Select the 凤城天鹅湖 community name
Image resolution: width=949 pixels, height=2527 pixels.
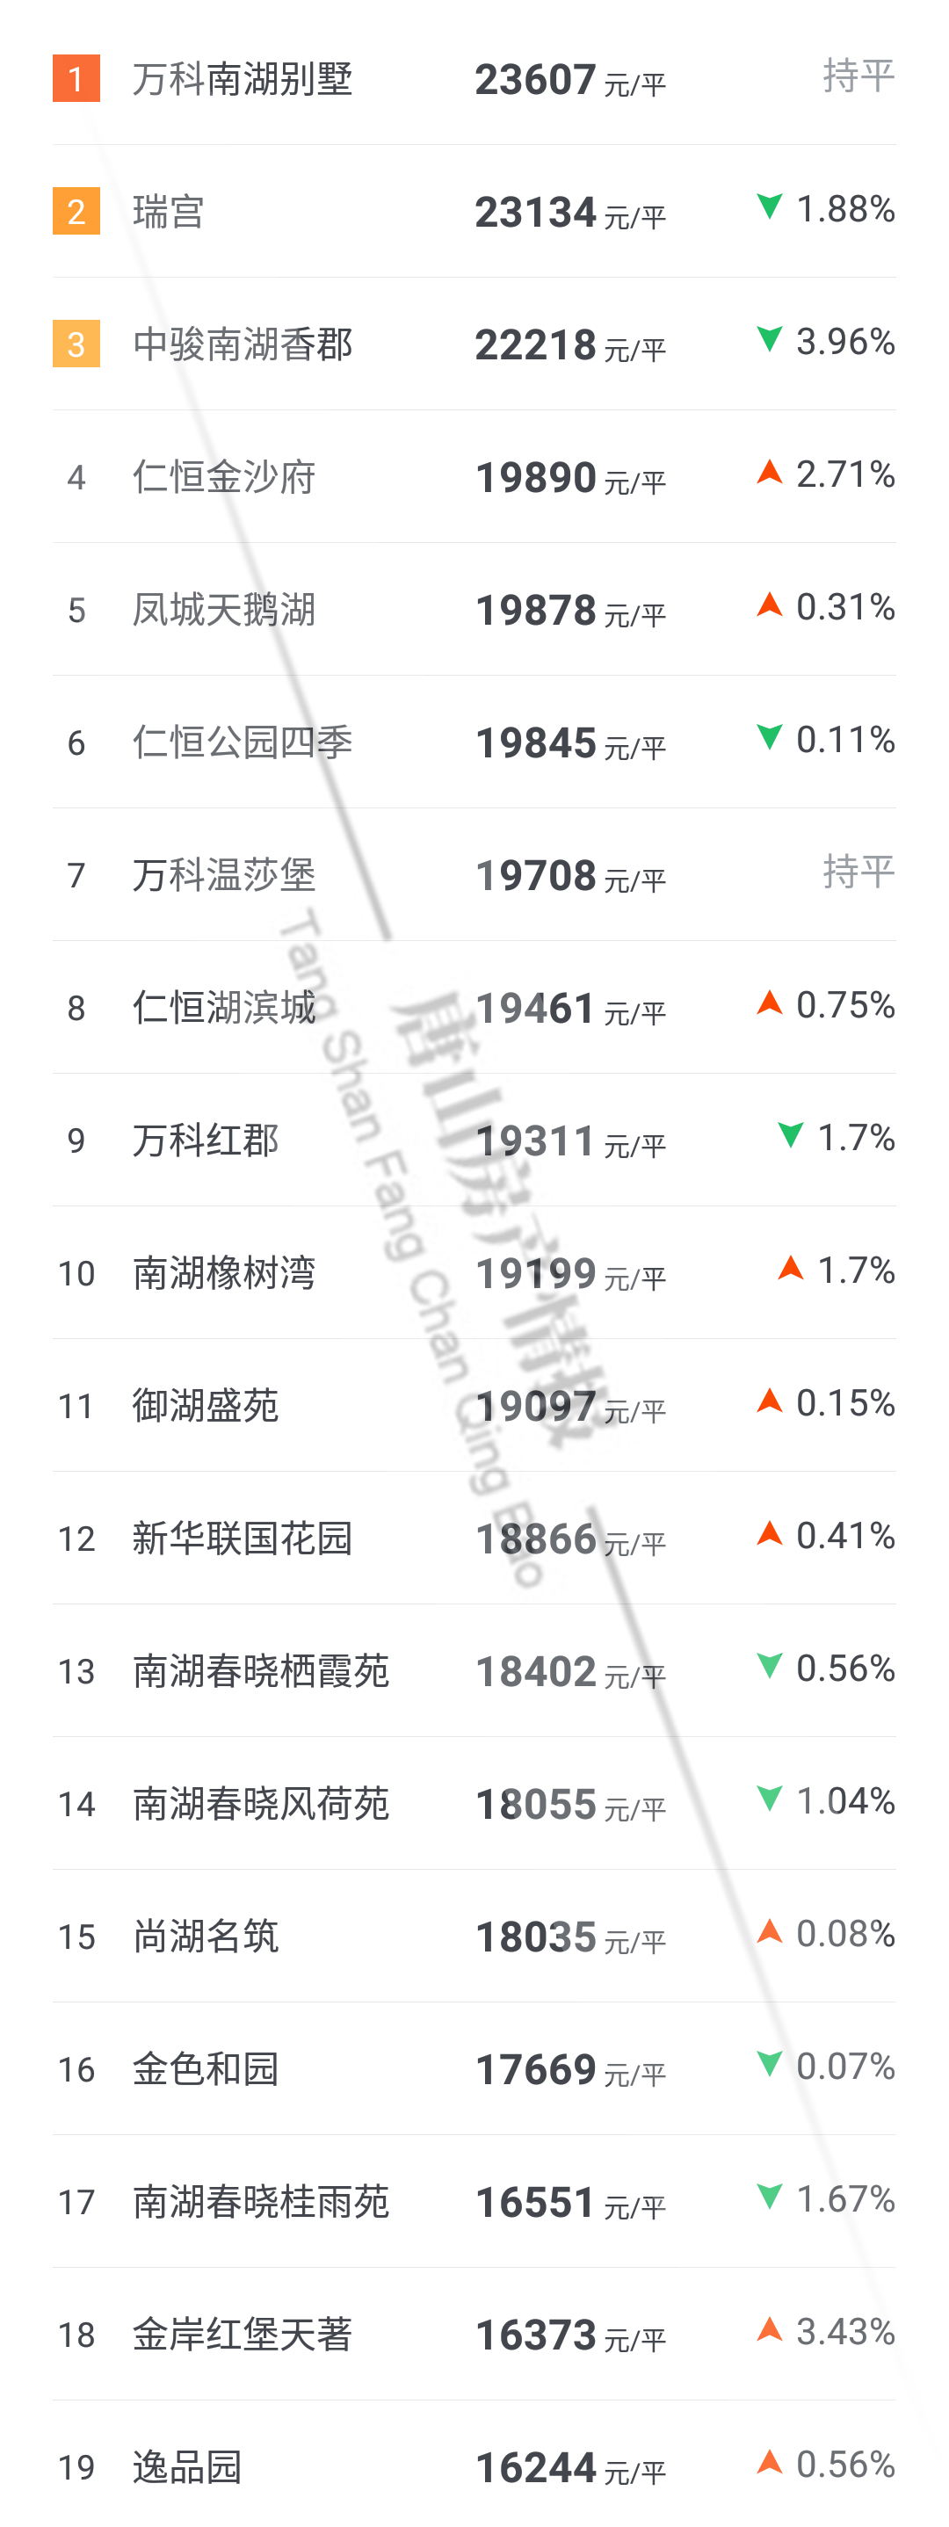click(x=224, y=610)
